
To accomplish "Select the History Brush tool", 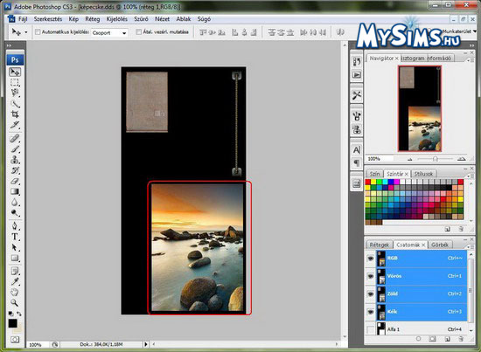I will click(x=15, y=170).
